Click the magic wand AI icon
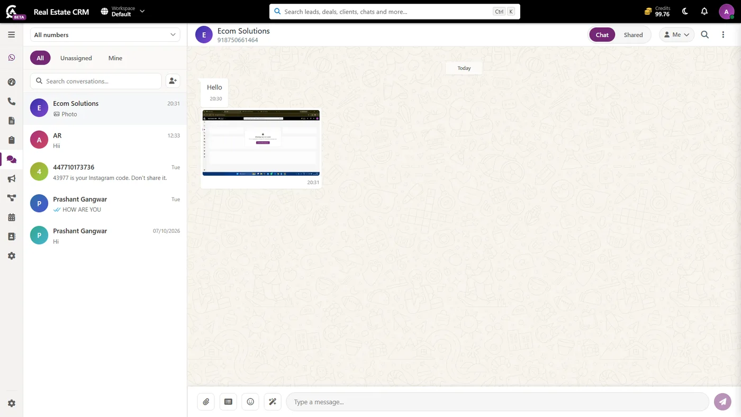 coord(273,402)
